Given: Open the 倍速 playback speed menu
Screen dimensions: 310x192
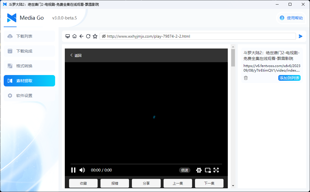Looking at the screenshot, I should [x=185, y=170].
